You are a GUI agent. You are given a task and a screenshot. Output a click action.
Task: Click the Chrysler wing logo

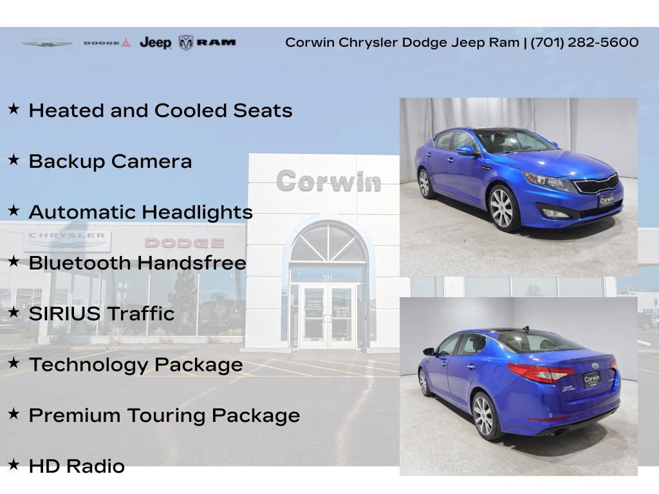point(47,42)
